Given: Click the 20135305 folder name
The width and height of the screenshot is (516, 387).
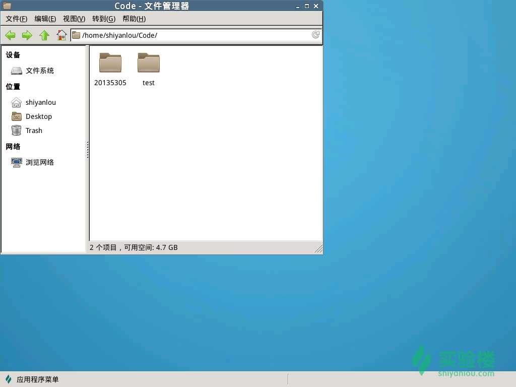Looking at the screenshot, I should coord(110,83).
